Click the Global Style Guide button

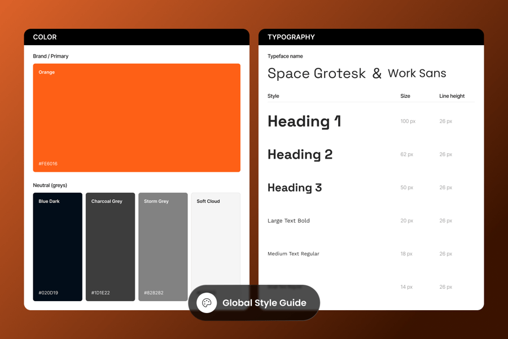pos(254,303)
